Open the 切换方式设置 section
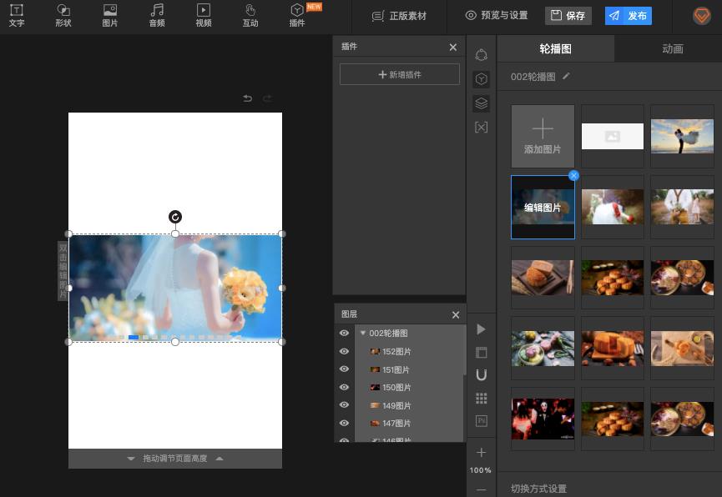The height and width of the screenshot is (497, 722). click(x=538, y=489)
